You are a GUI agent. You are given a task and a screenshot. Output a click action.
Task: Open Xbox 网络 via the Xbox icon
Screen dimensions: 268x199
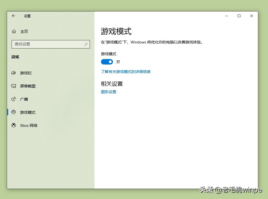pos(14,125)
